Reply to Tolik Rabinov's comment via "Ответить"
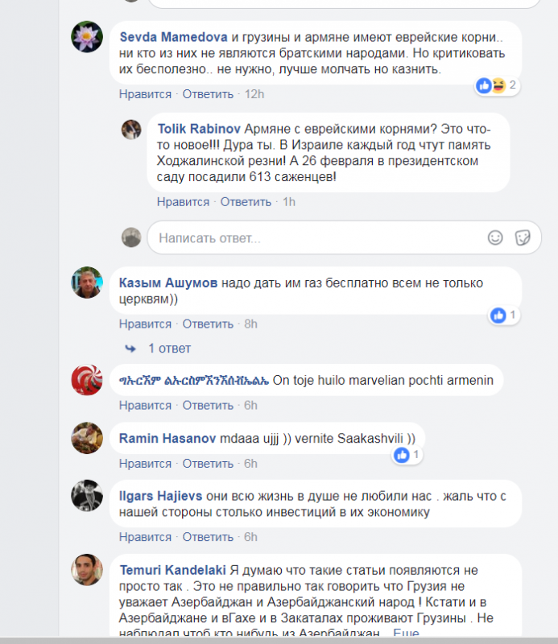The width and height of the screenshot is (558, 644). point(246,202)
